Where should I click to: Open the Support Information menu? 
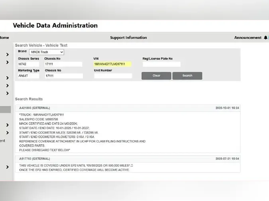[x=128, y=38]
